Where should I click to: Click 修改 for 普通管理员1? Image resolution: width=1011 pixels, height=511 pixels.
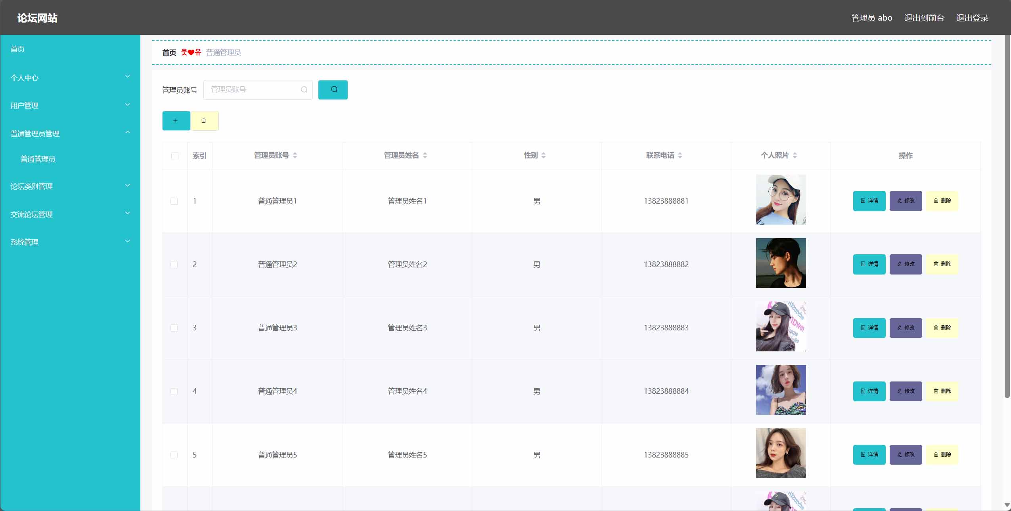coord(906,201)
